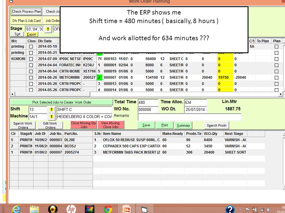Click the Stage lookup exclamation icon
Viewport: 285px width, 213px height.
[x=48, y=29]
